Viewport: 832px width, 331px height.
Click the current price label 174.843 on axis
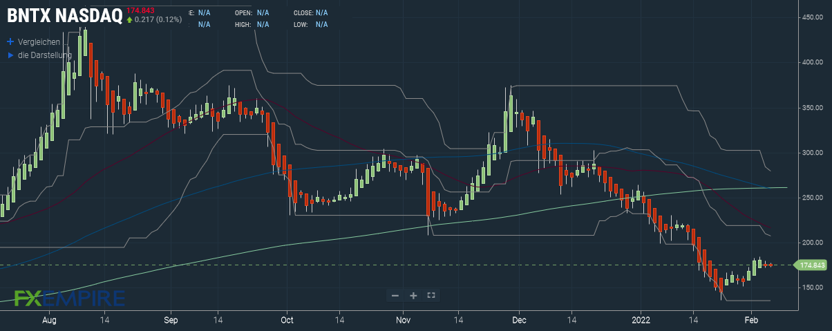[811, 265]
